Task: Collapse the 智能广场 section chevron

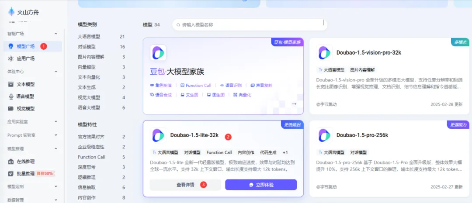Action: pos(56,34)
